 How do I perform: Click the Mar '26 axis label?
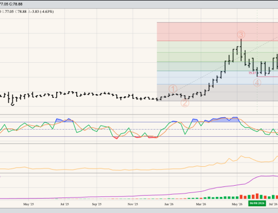pos(201,204)
